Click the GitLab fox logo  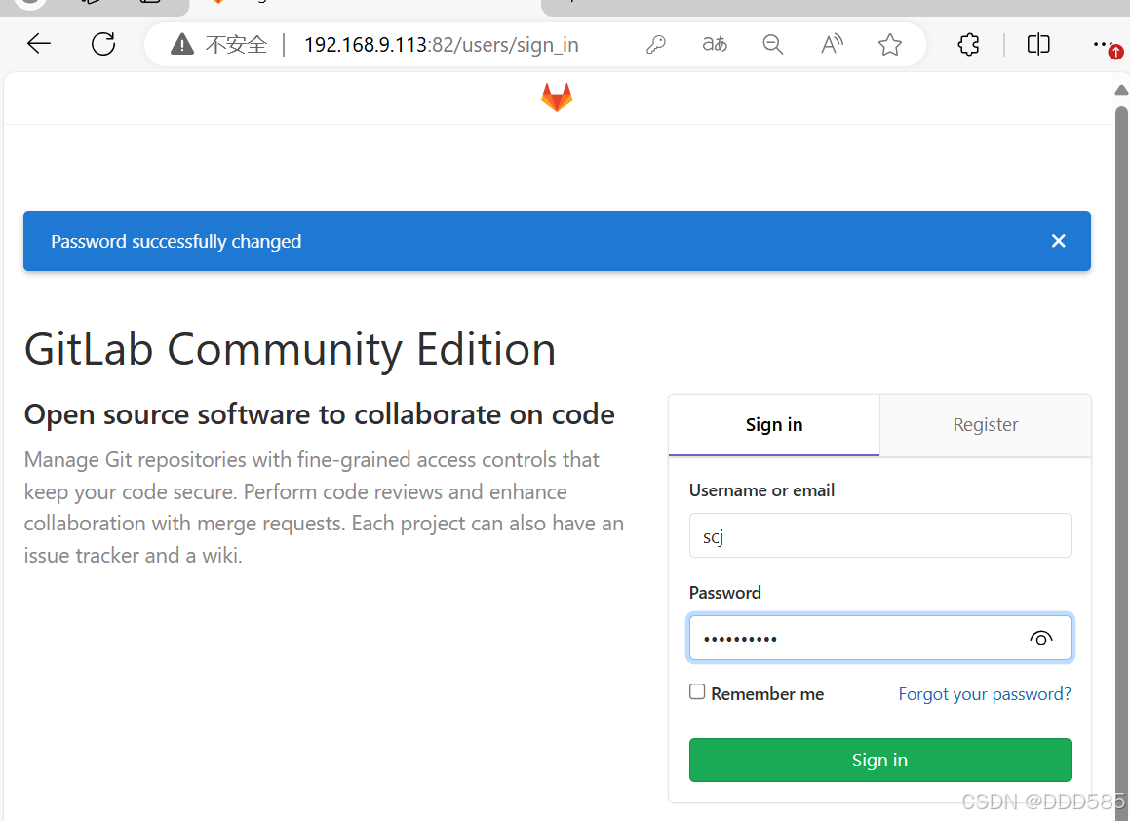point(557,98)
